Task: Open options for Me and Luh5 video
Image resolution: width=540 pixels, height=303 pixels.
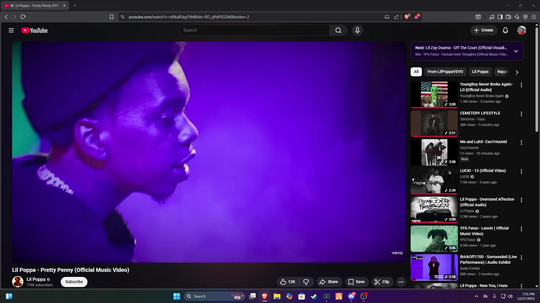Action: click(x=521, y=143)
